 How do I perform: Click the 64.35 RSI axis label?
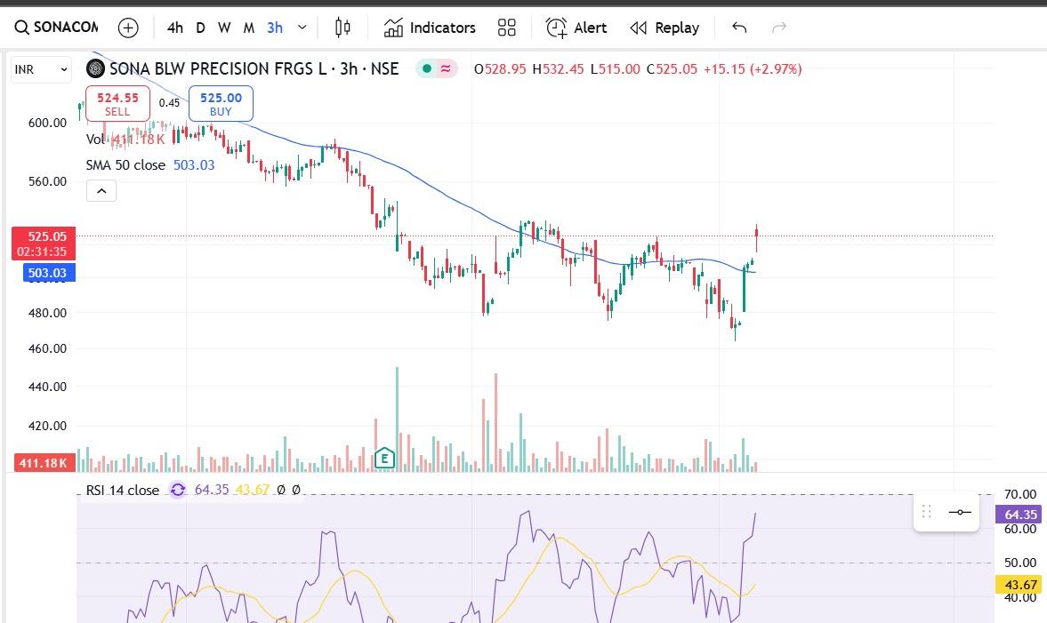pyautogui.click(x=1020, y=515)
